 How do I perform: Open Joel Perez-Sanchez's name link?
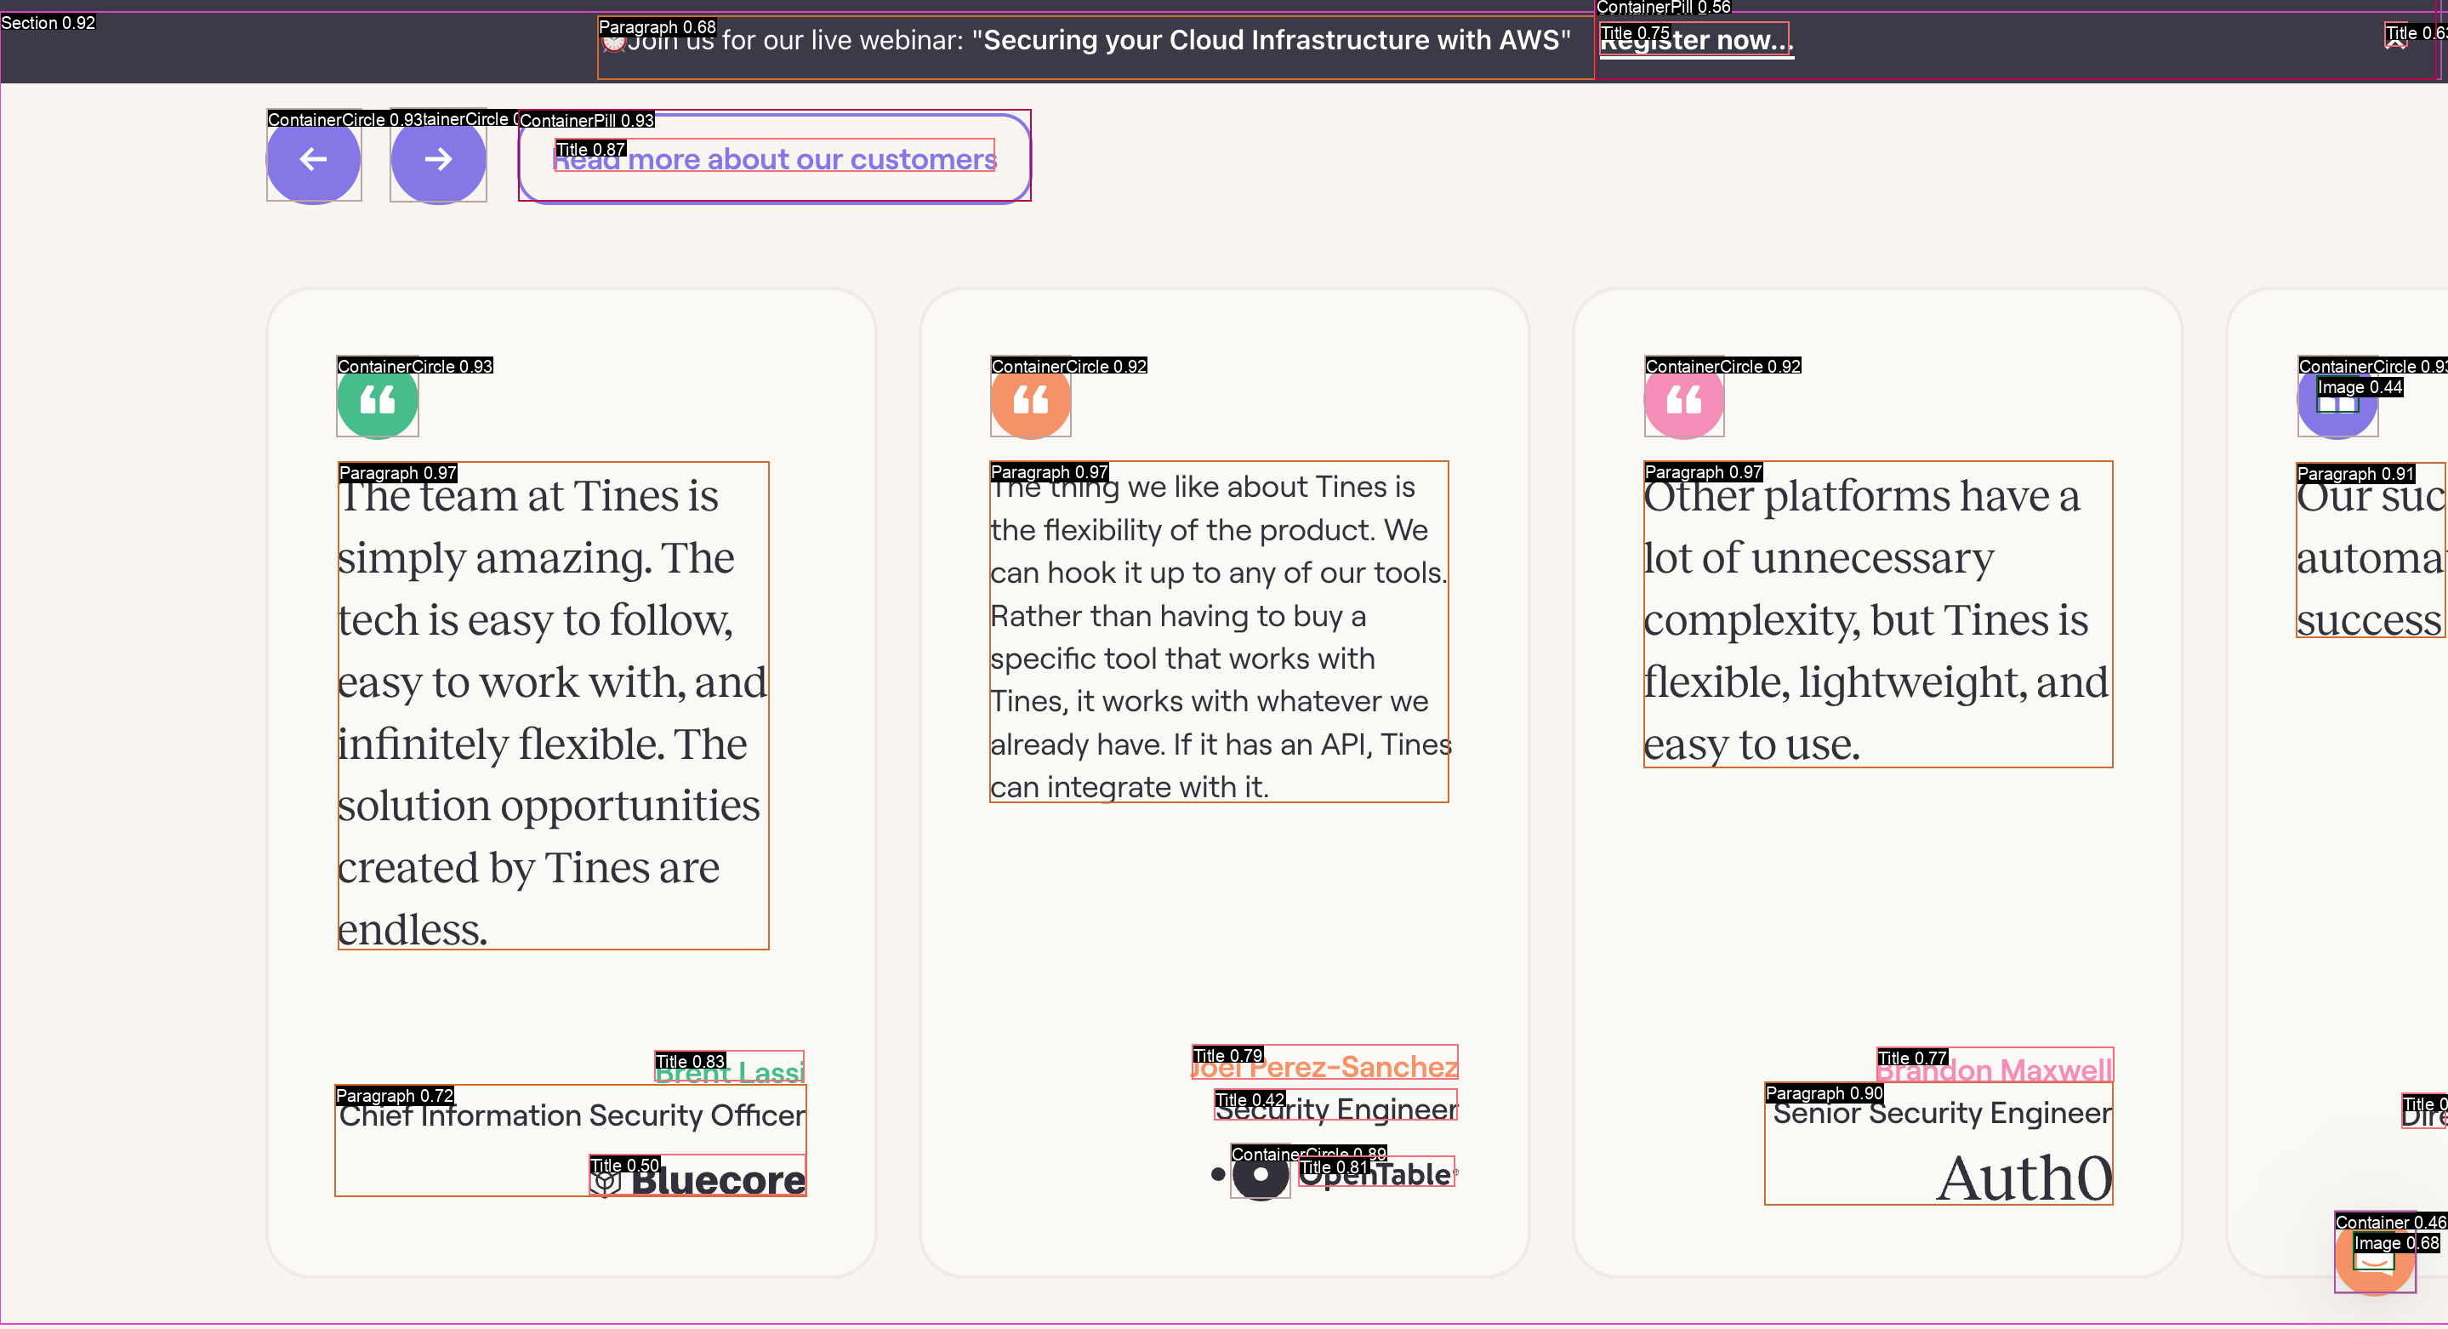[1324, 1067]
